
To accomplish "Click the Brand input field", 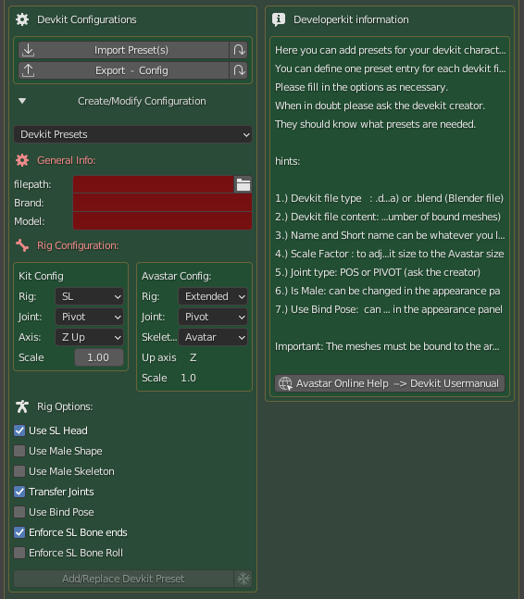I will 162,203.
